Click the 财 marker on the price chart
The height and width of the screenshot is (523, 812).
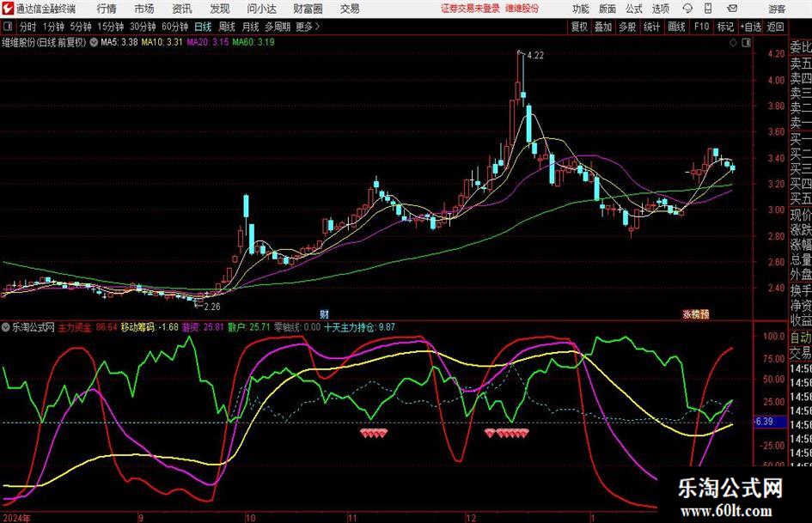point(324,313)
